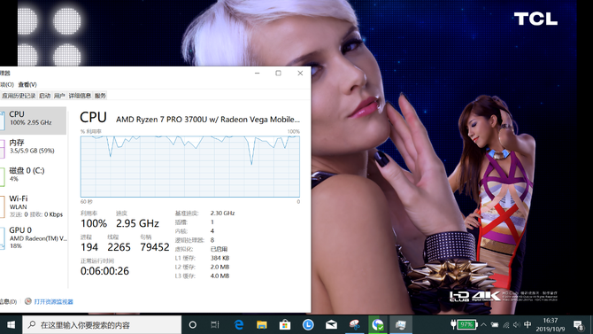Open Task View from the taskbar
The height and width of the screenshot is (334, 593).
(x=215, y=324)
